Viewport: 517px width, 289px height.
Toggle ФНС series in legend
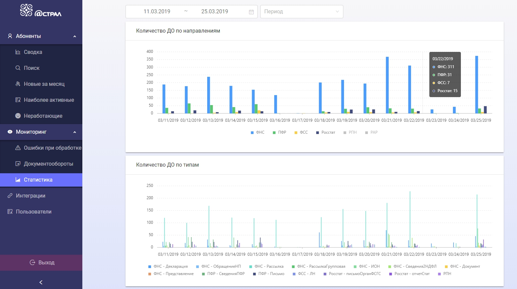(258, 132)
